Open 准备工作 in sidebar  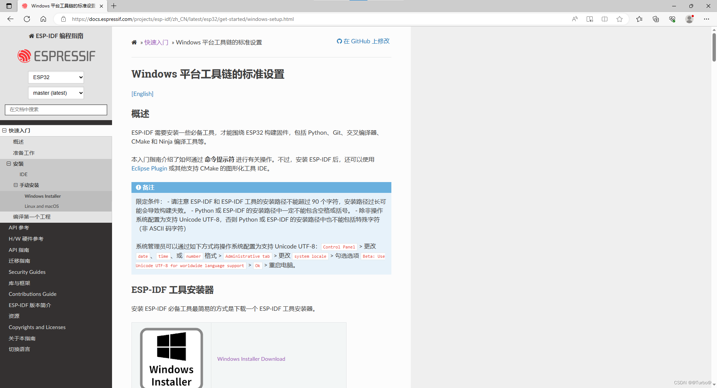point(24,153)
